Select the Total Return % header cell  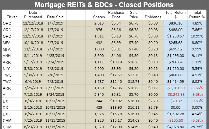point(197,15)
